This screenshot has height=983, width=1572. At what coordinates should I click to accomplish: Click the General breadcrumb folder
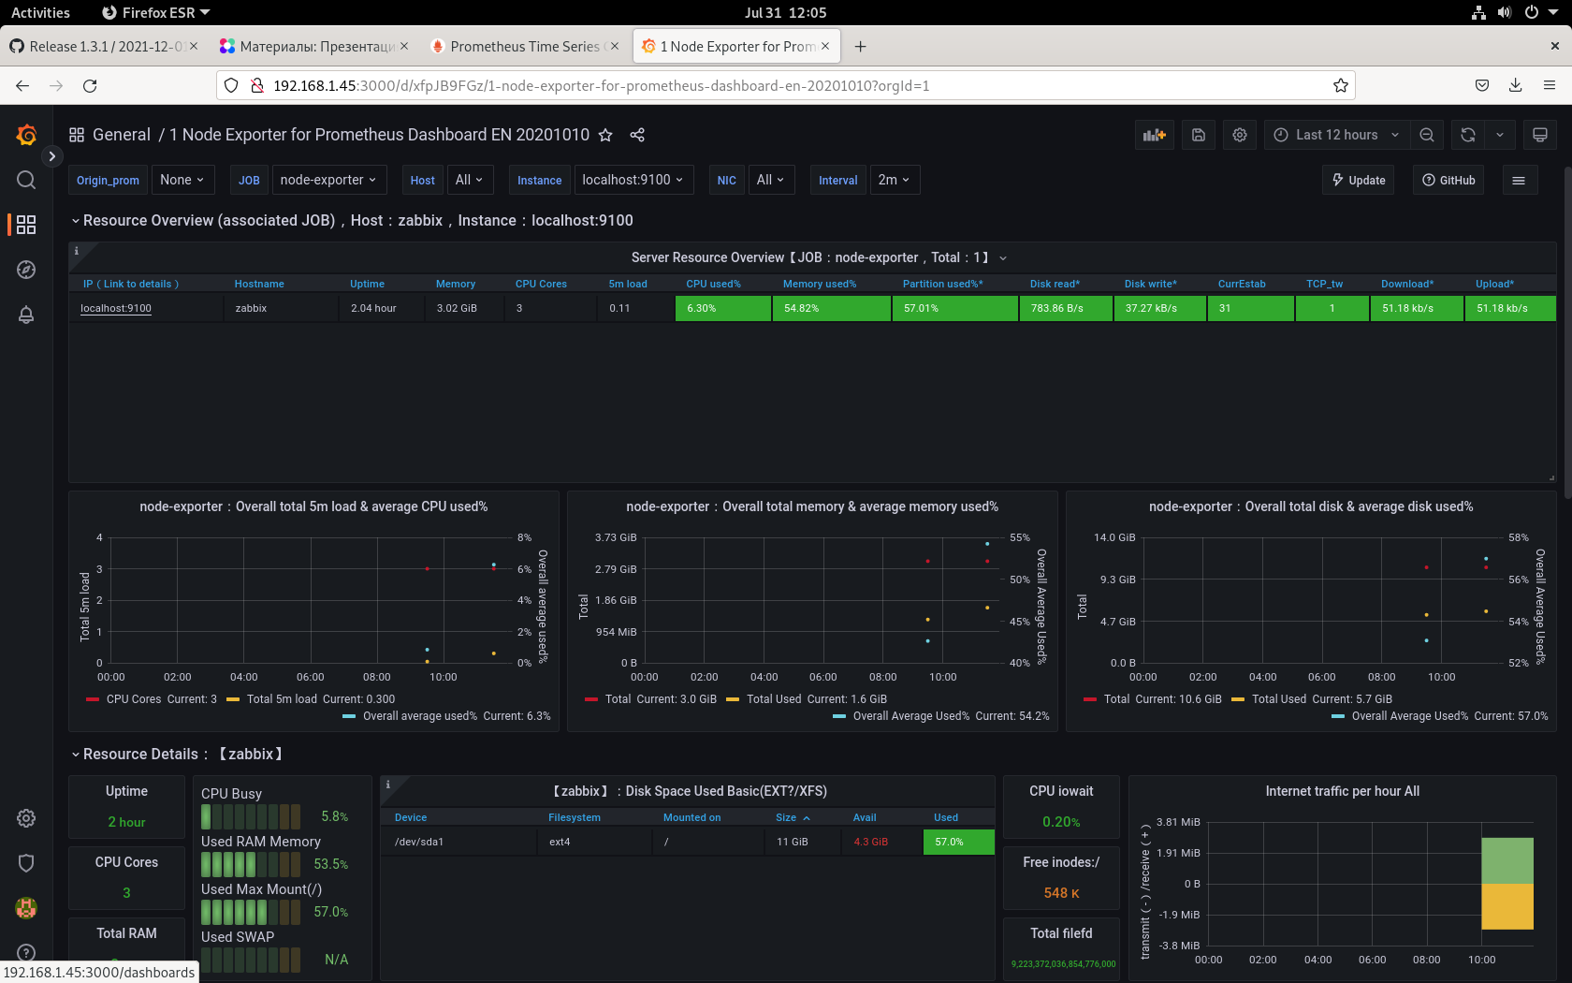tap(122, 135)
